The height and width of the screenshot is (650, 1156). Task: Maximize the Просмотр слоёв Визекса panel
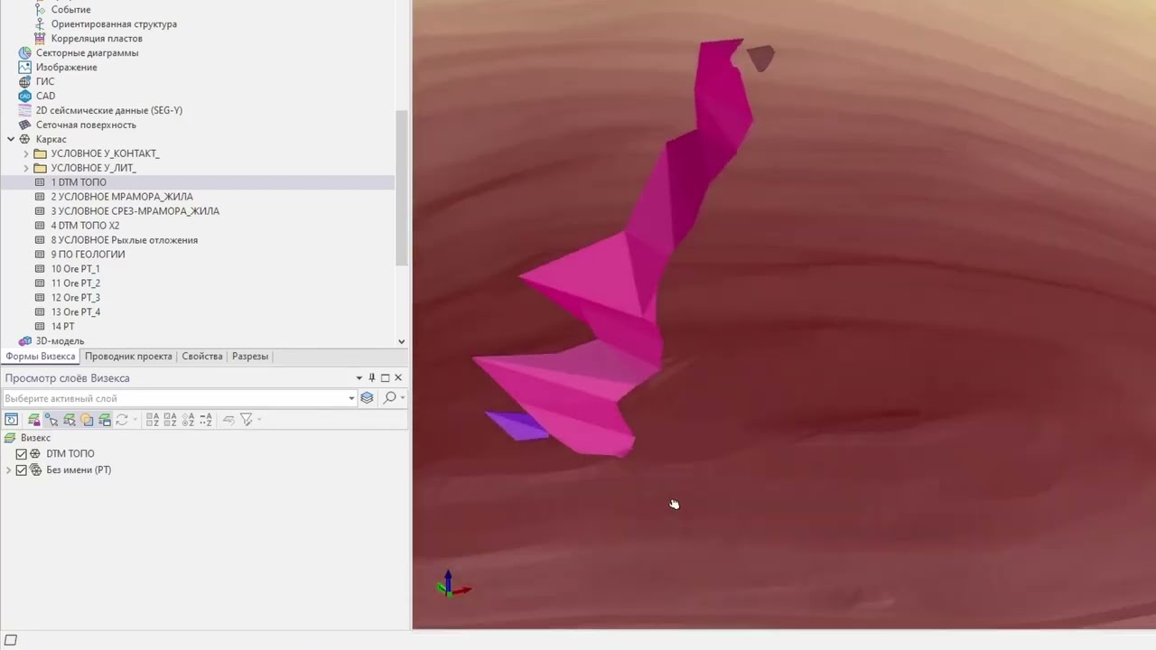[x=385, y=378]
